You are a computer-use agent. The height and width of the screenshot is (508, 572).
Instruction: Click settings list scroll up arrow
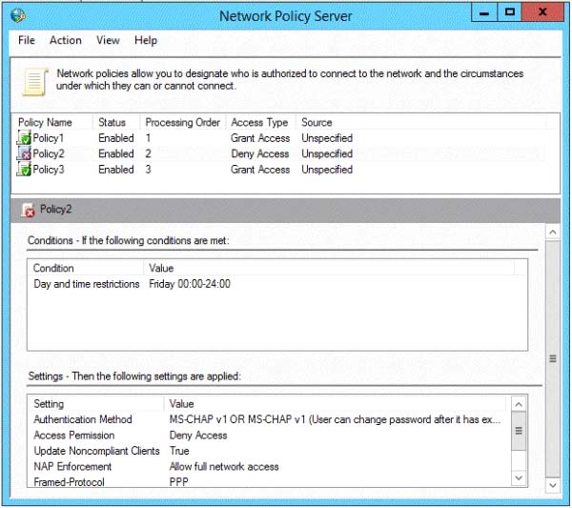pyautogui.click(x=519, y=404)
